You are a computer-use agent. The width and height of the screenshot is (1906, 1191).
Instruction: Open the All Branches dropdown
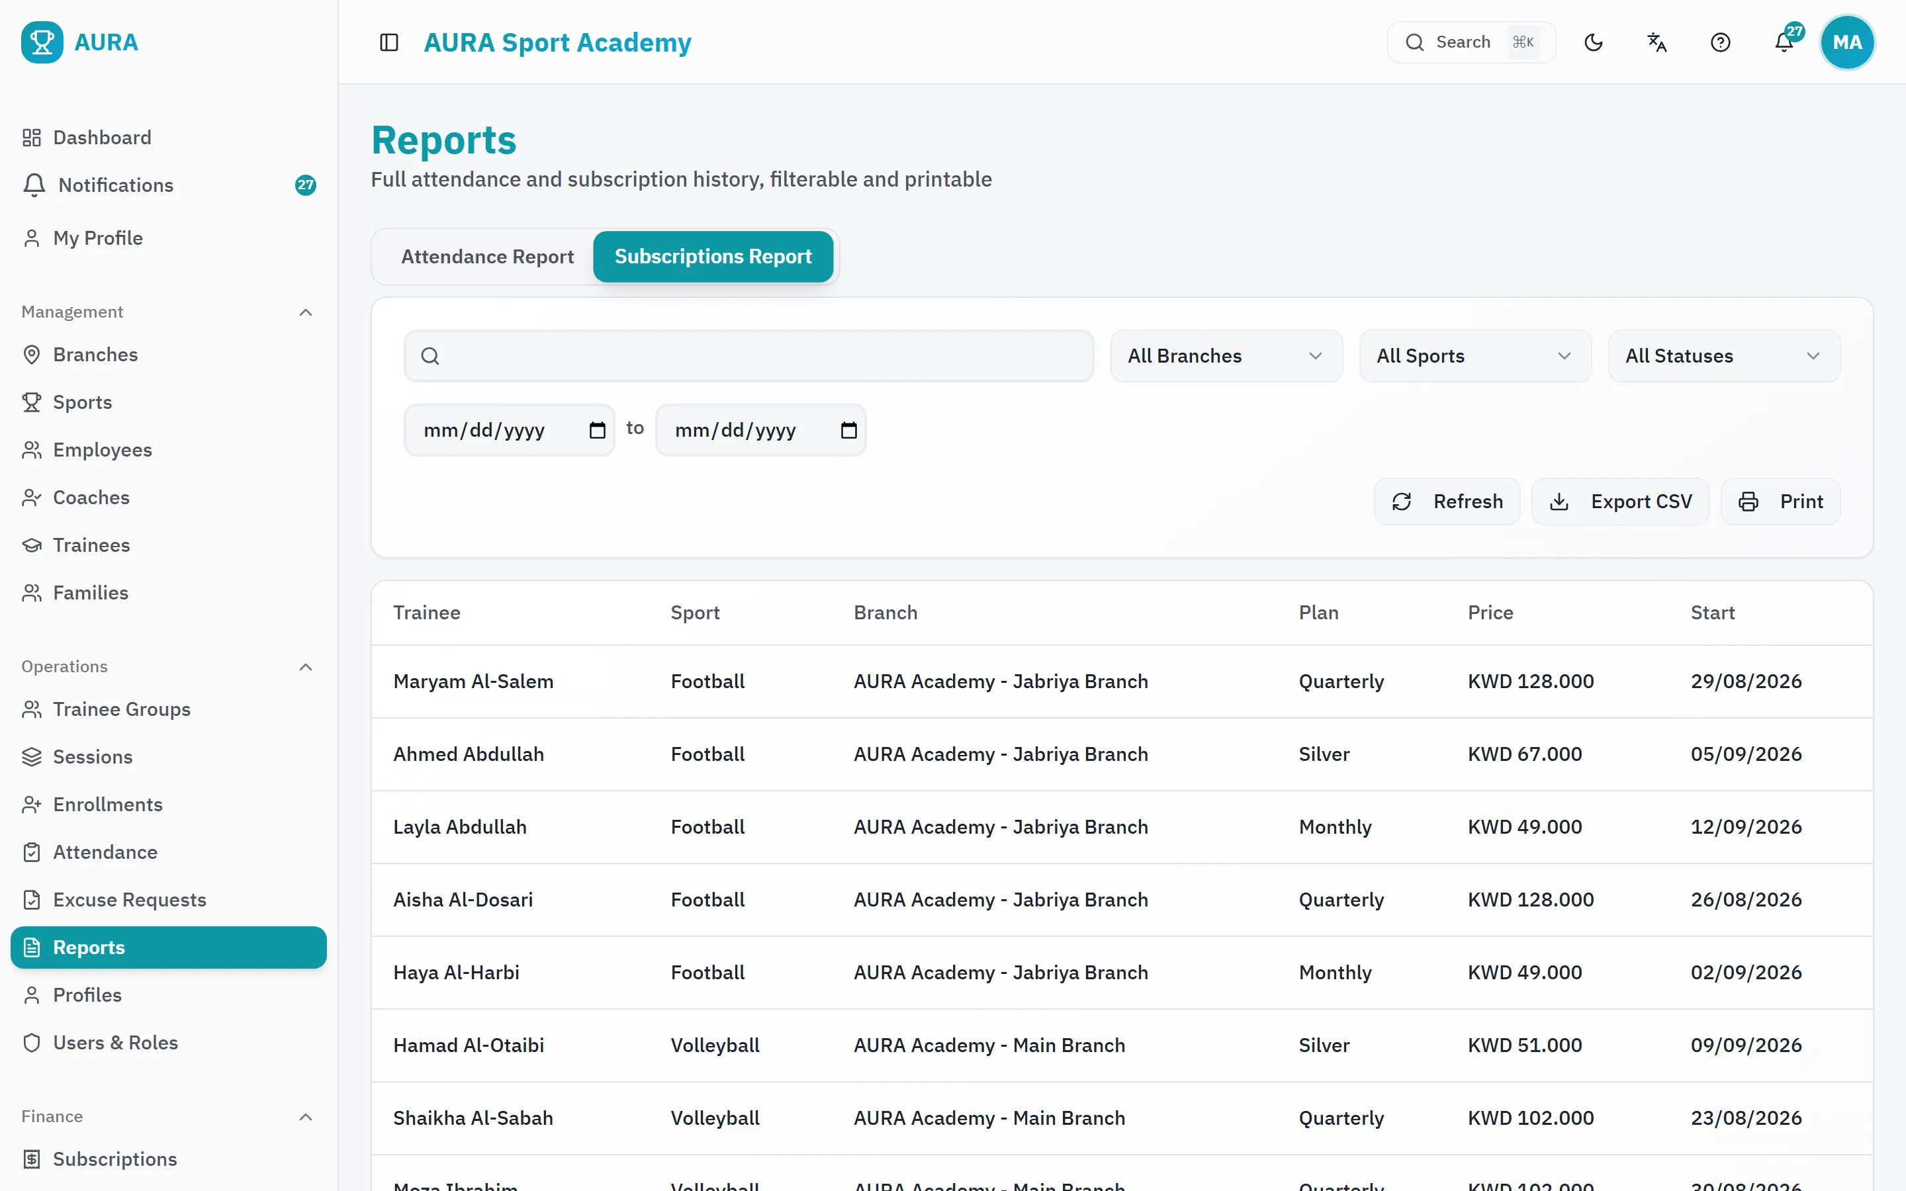(1226, 356)
